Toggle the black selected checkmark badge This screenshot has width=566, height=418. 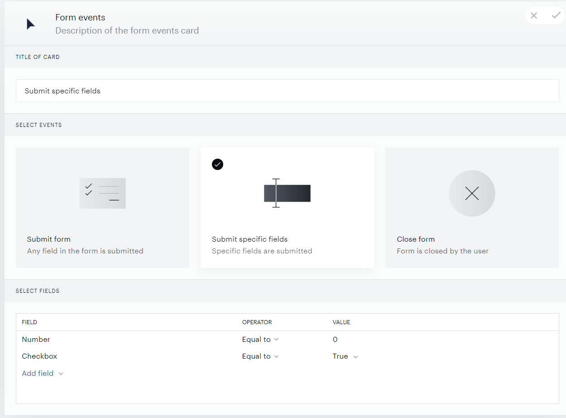(x=217, y=165)
